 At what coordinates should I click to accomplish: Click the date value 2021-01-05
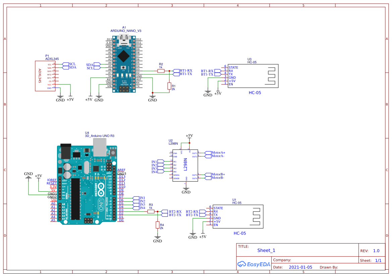(300, 267)
